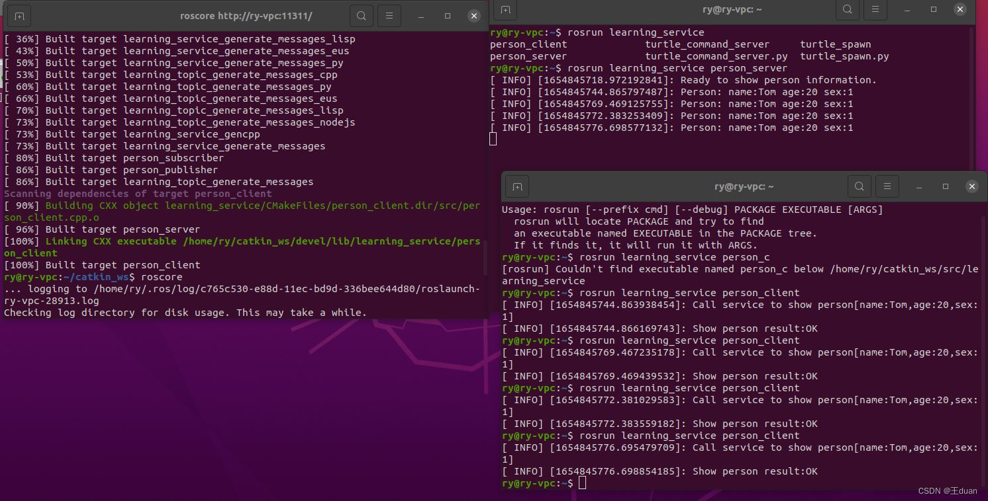The height and width of the screenshot is (501, 988).
Task: Click 'rosrun learning_service person_c' command line
Action: [636, 257]
